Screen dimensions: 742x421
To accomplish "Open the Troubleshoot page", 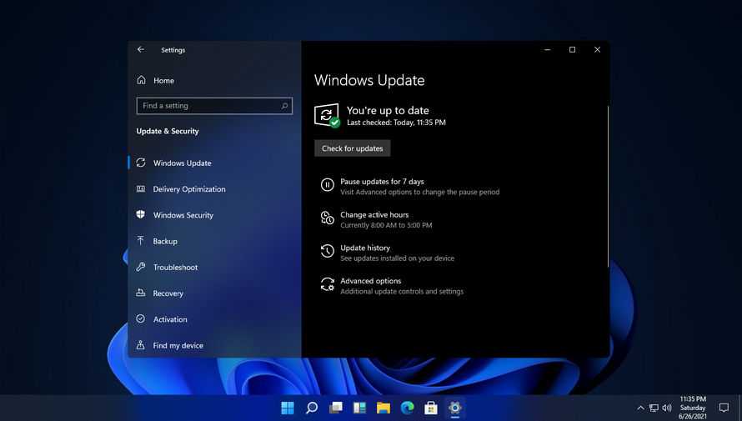I will [x=175, y=268].
